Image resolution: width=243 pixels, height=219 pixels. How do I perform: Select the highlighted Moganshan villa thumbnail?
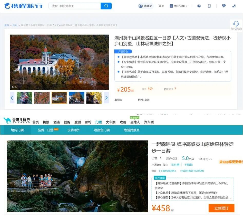tap(59, 98)
